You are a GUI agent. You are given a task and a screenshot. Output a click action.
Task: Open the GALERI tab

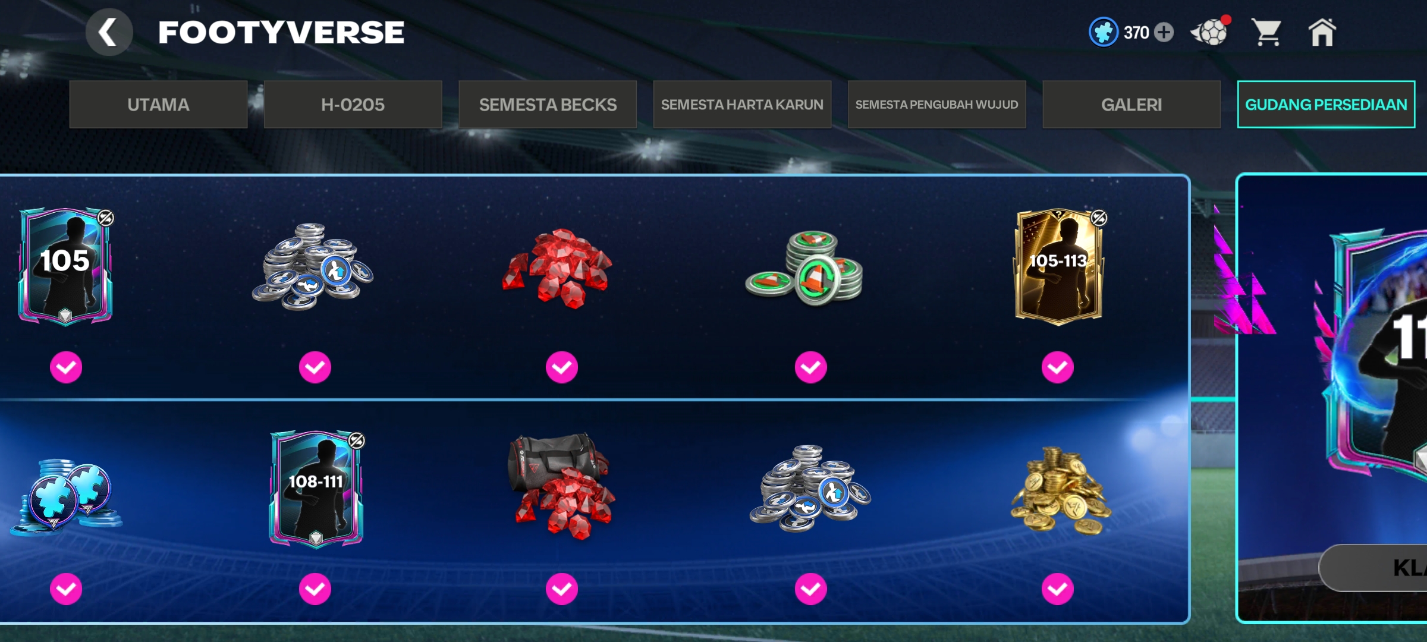pos(1131,105)
